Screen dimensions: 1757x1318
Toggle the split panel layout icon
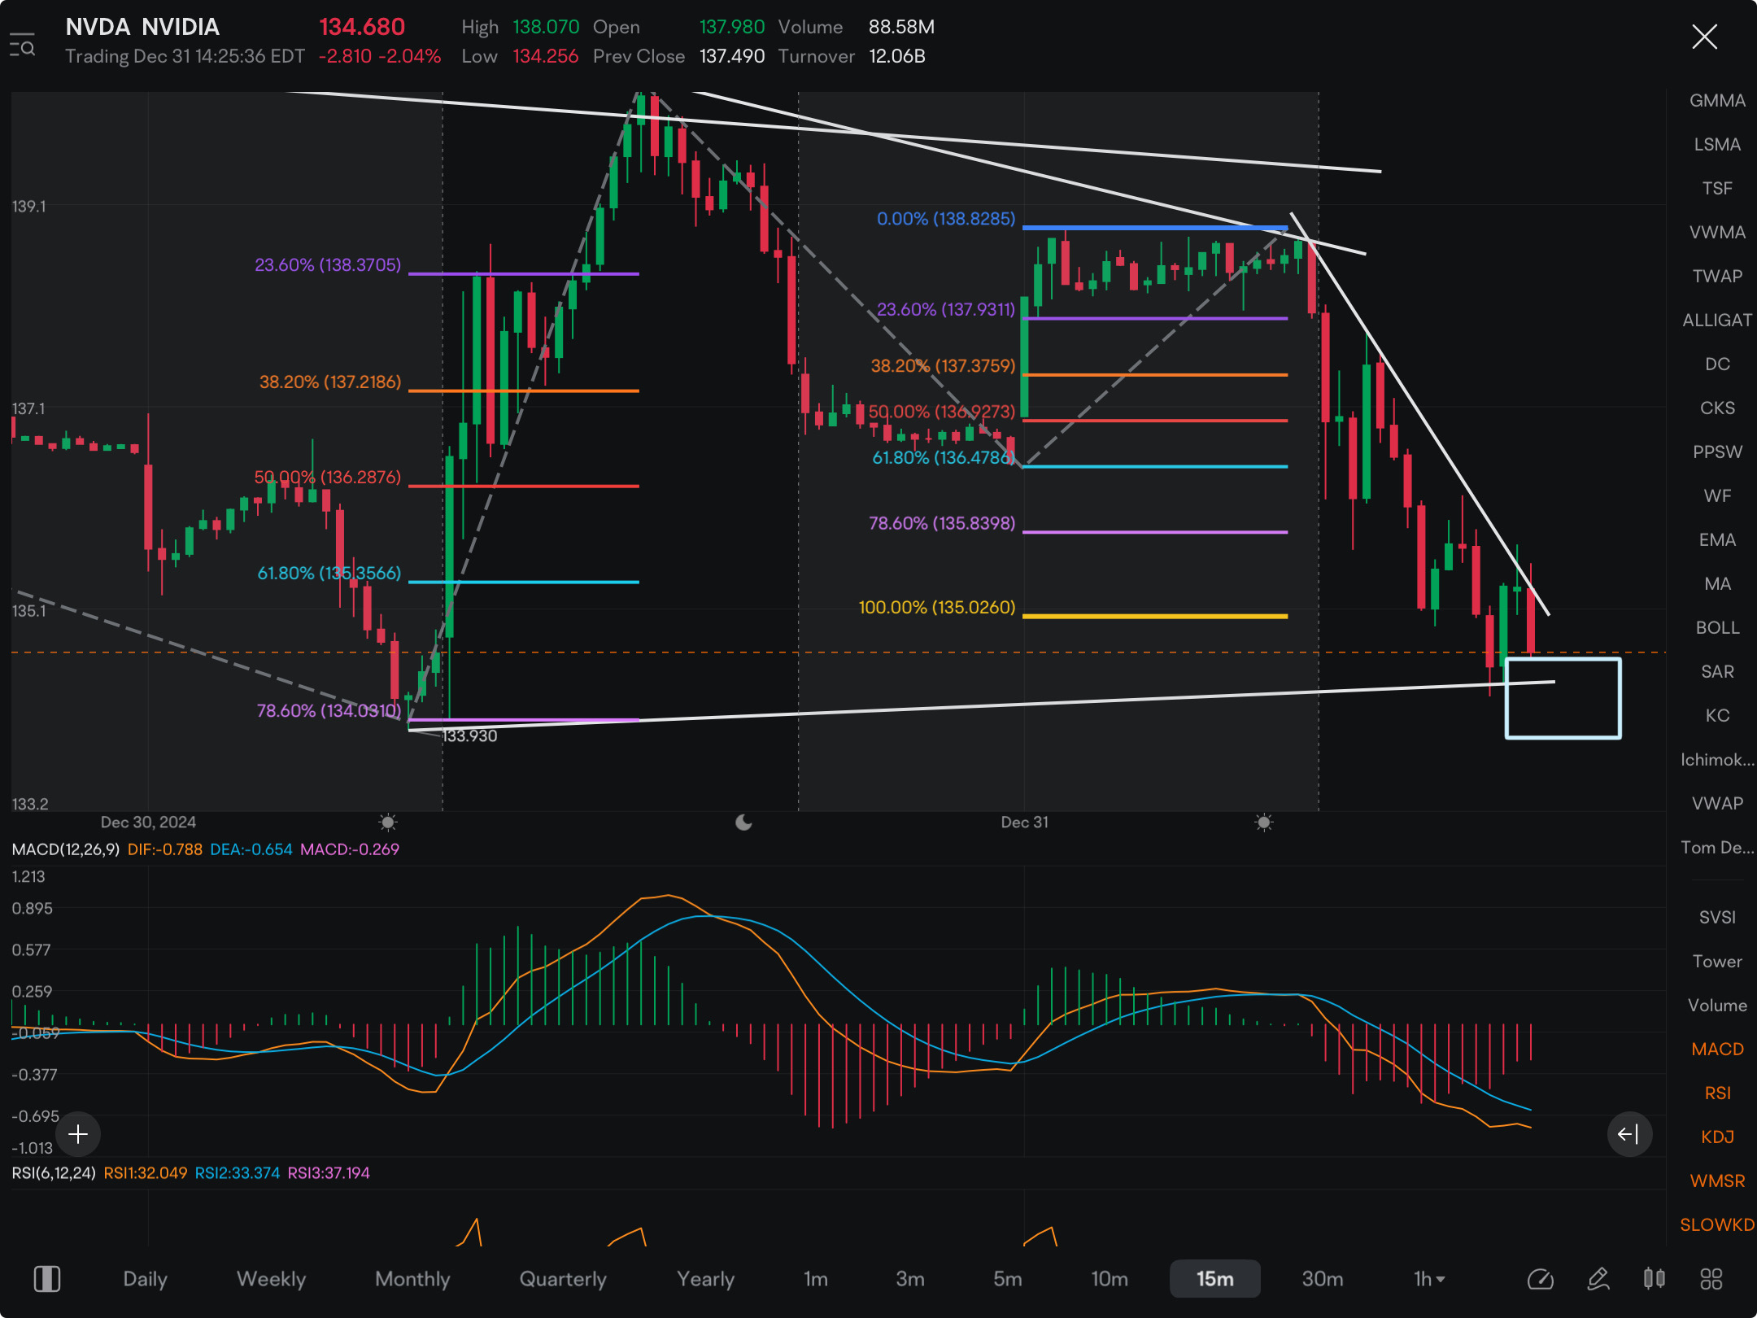click(47, 1279)
